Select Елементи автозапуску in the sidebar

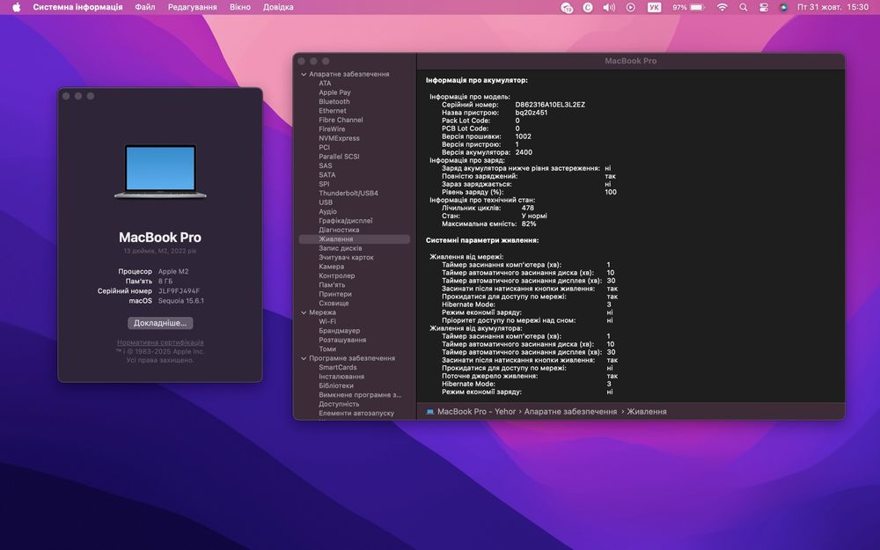356,413
